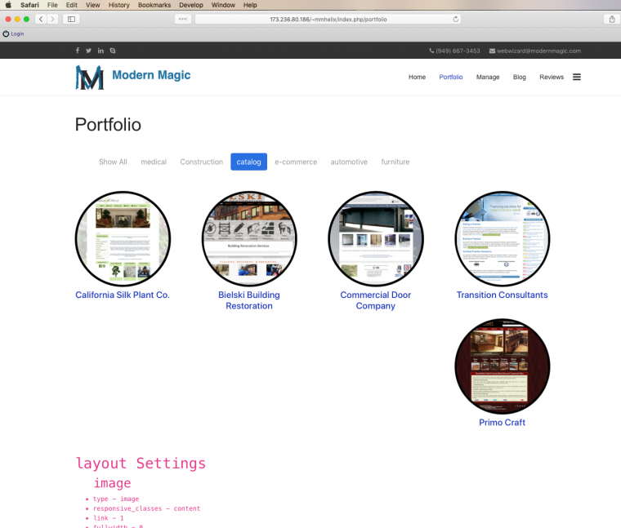Filter portfolio by medical
The height and width of the screenshot is (528, 621).
click(154, 162)
